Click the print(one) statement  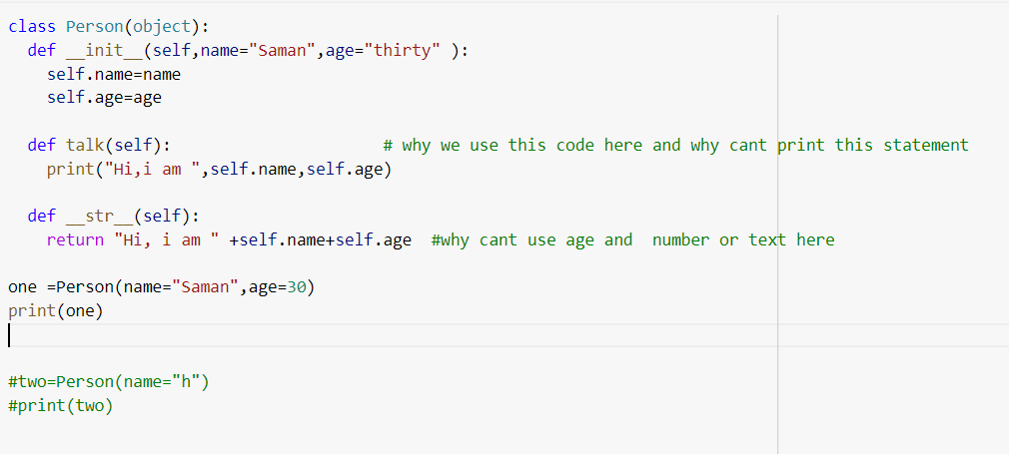[x=56, y=311]
